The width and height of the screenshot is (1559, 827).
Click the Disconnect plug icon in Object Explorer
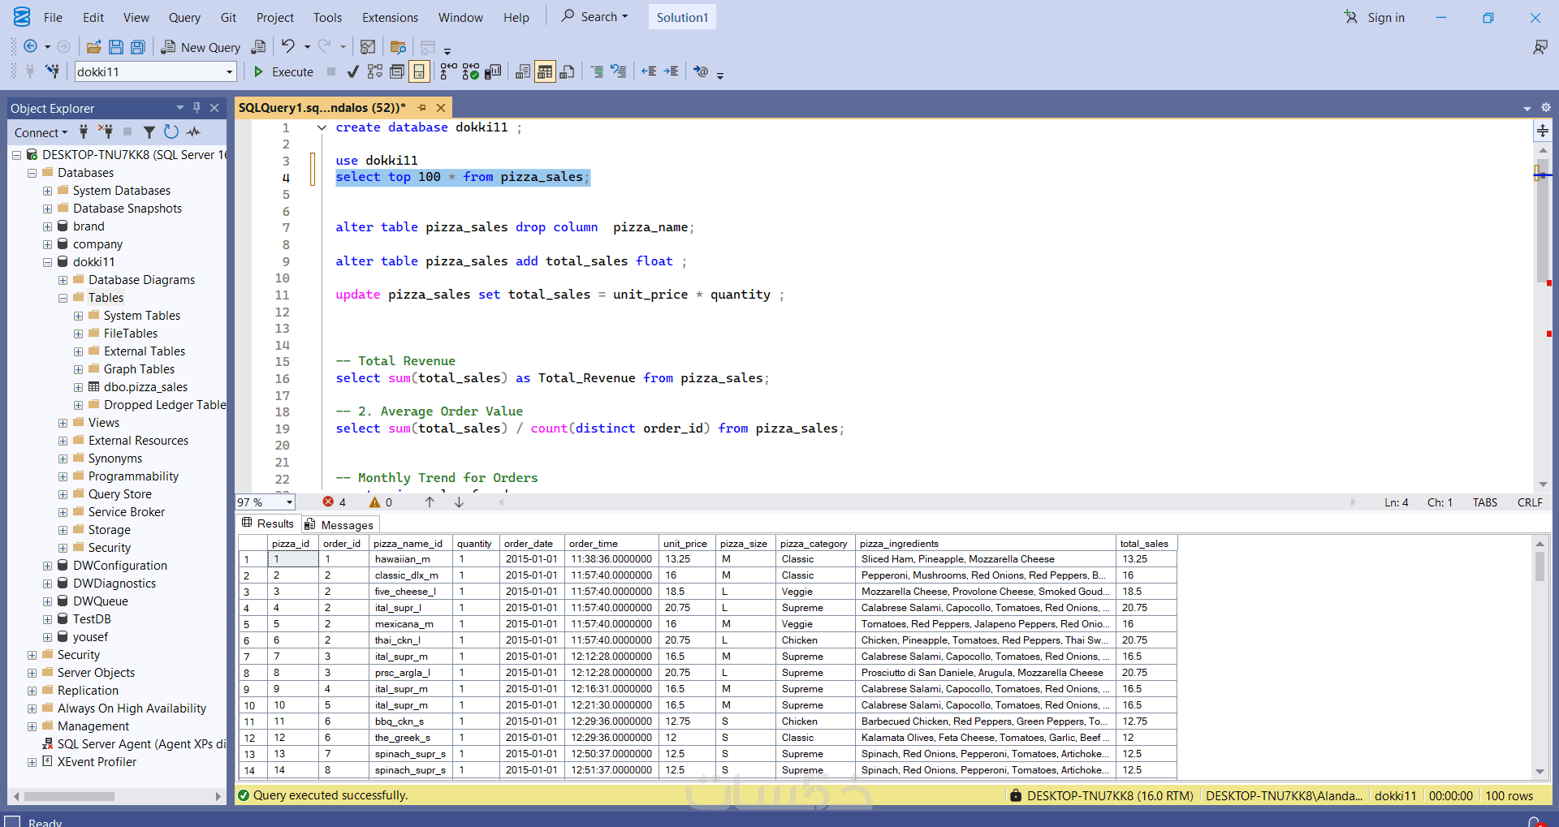click(106, 132)
